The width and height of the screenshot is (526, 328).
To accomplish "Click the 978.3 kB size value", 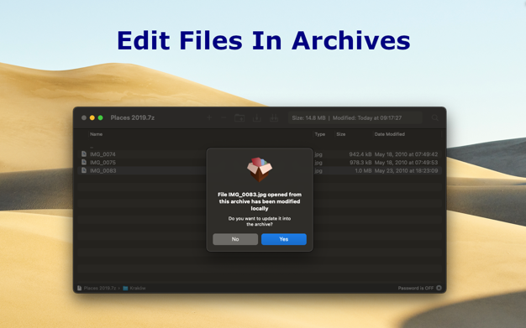I will coord(360,162).
